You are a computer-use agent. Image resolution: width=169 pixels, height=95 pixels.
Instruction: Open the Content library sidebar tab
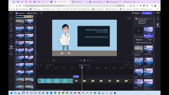tap(11, 30)
